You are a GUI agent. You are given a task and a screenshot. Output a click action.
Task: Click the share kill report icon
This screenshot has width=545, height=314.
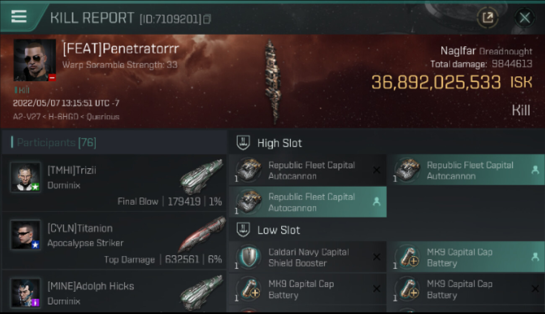(488, 18)
